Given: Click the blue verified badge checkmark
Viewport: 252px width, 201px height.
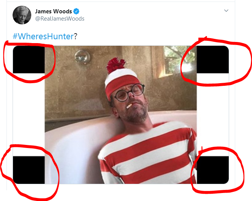Looking at the screenshot, I should (76, 11).
